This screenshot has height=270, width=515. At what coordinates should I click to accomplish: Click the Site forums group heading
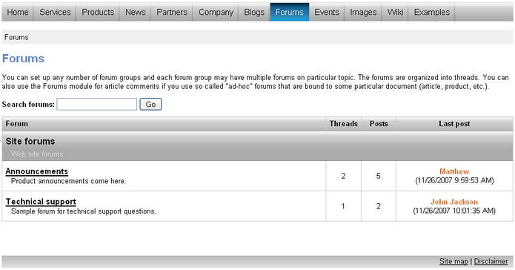coord(30,141)
